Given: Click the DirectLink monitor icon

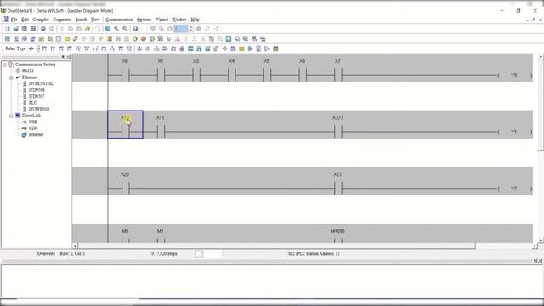Looking at the screenshot, I should [18, 116].
